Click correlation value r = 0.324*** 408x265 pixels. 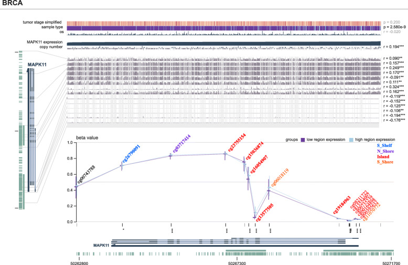(x=393, y=87)
